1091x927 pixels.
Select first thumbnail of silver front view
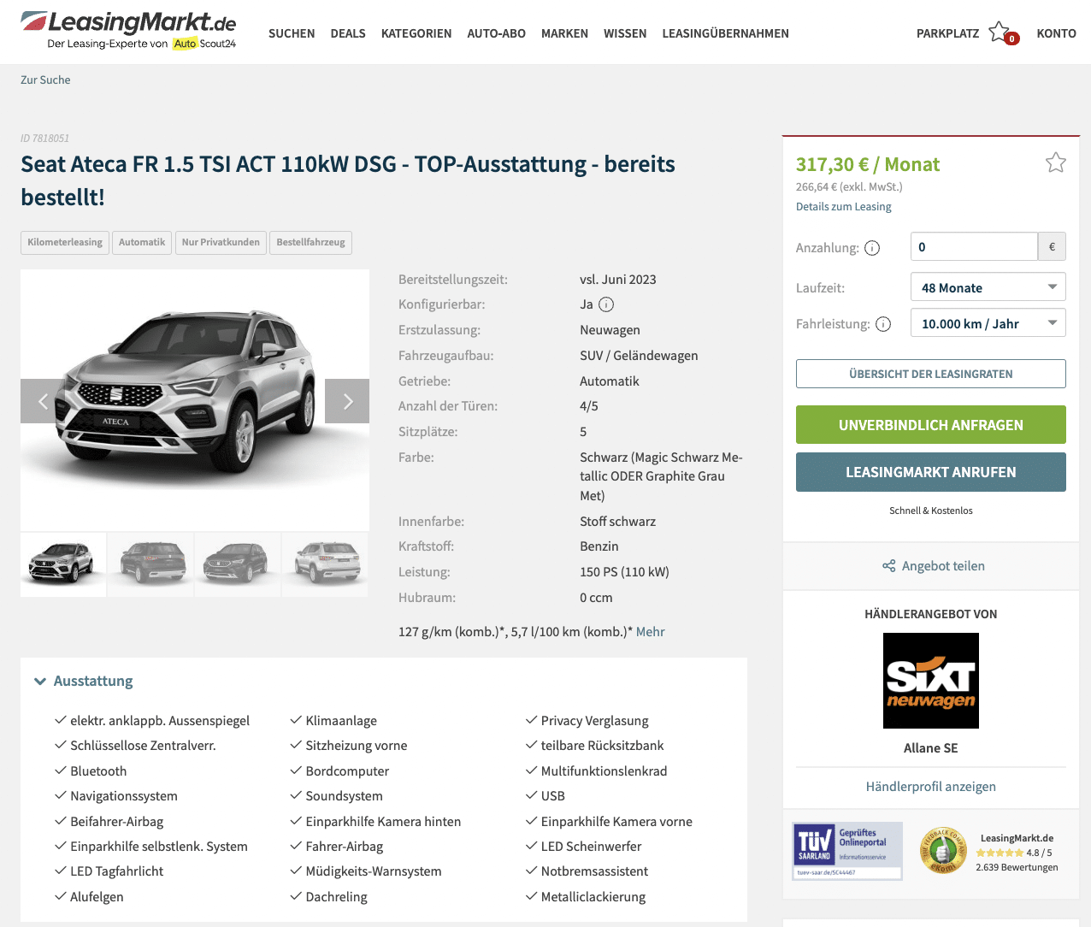[x=63, y=564]
